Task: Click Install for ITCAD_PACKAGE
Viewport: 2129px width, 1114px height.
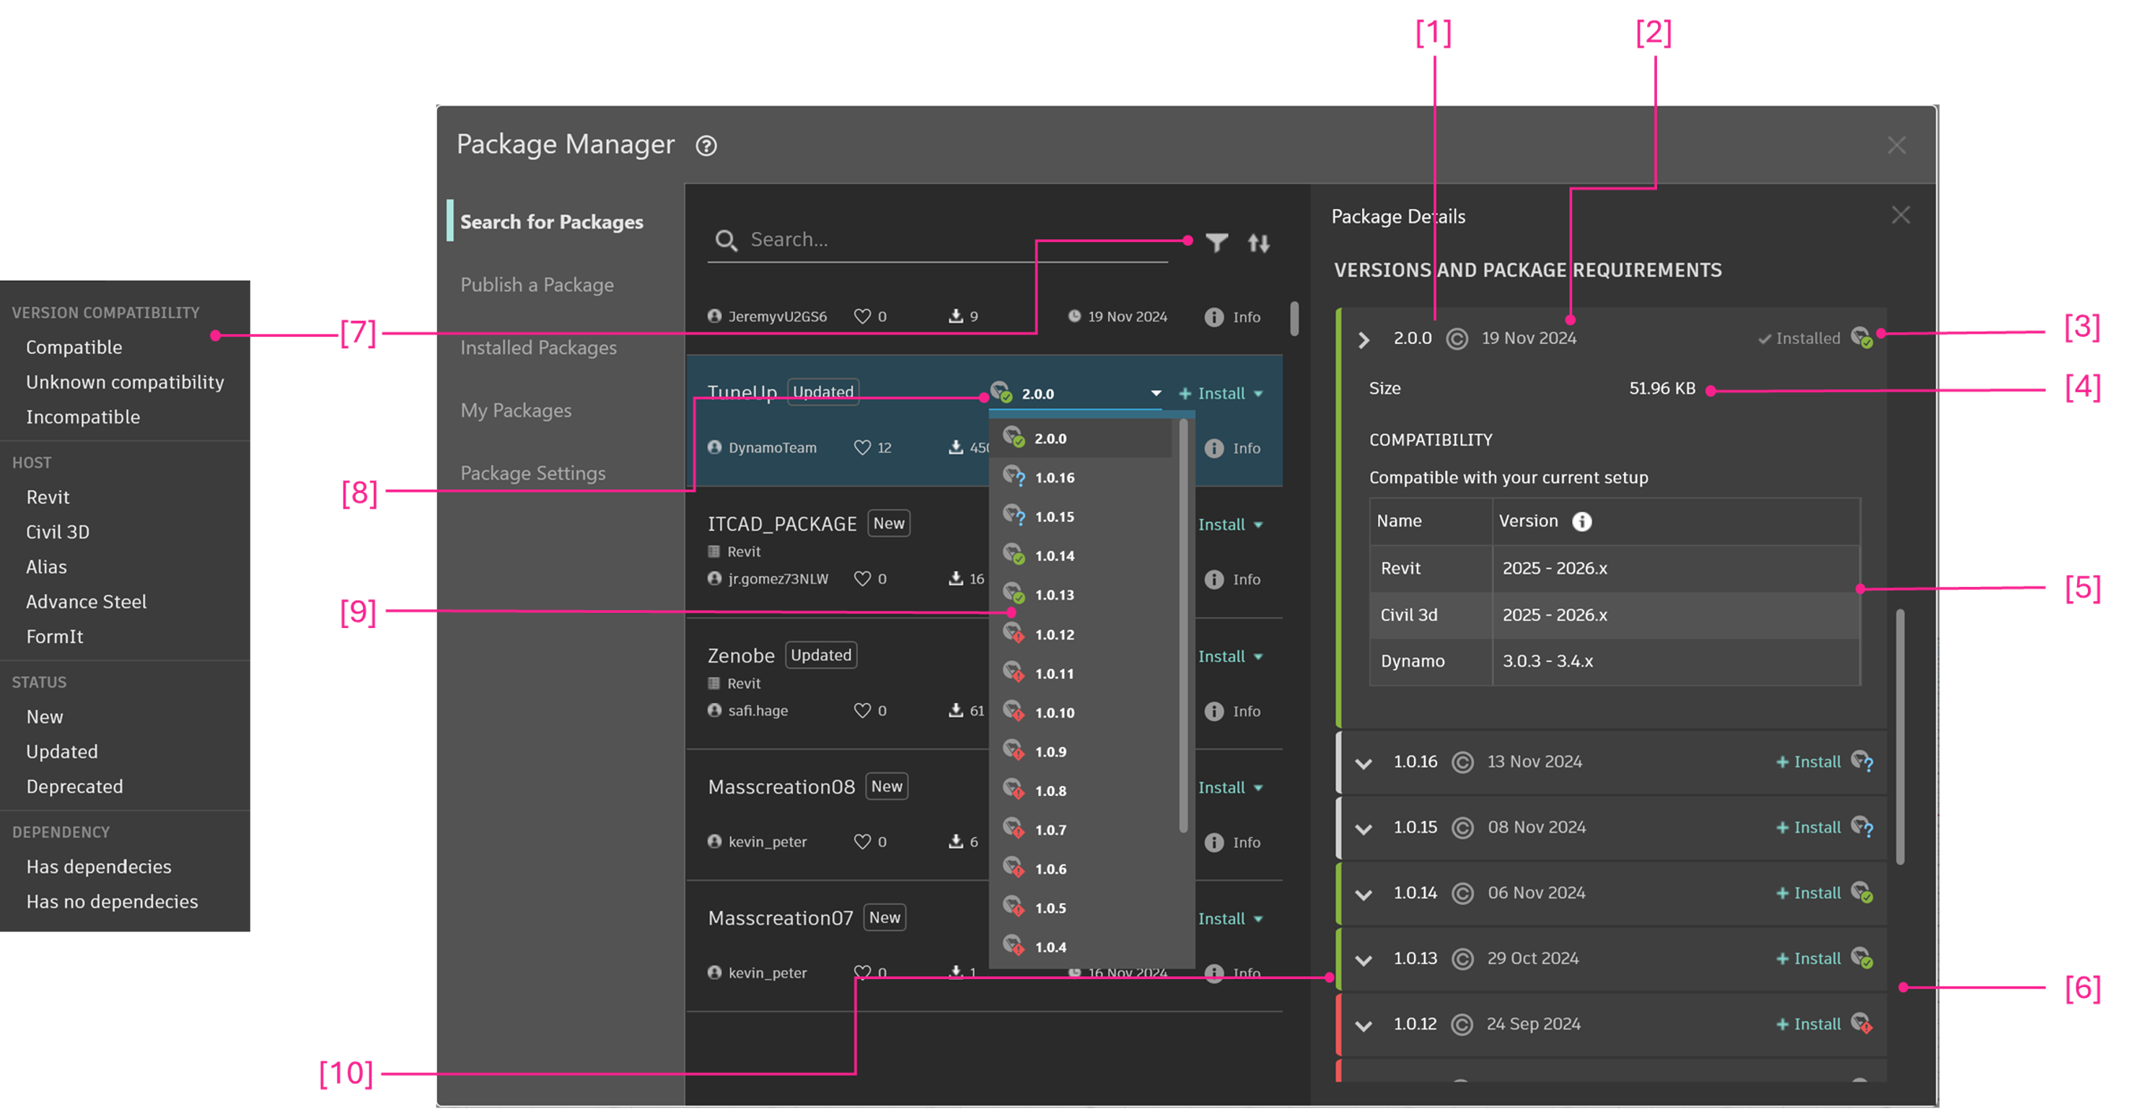Action: click(x=1221, y=524)
